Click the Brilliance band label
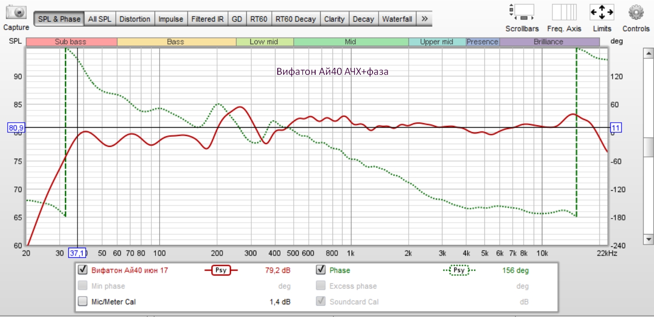Screen dimensions: 654x317 (x=549, y=42)
